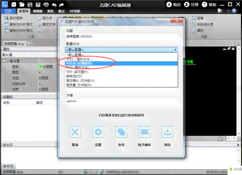242x175 pixels.
Task: Click the 取消 cancel X icon in dialog
Action: point(75,132)
